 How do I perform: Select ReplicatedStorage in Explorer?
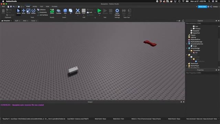(195, 42)
